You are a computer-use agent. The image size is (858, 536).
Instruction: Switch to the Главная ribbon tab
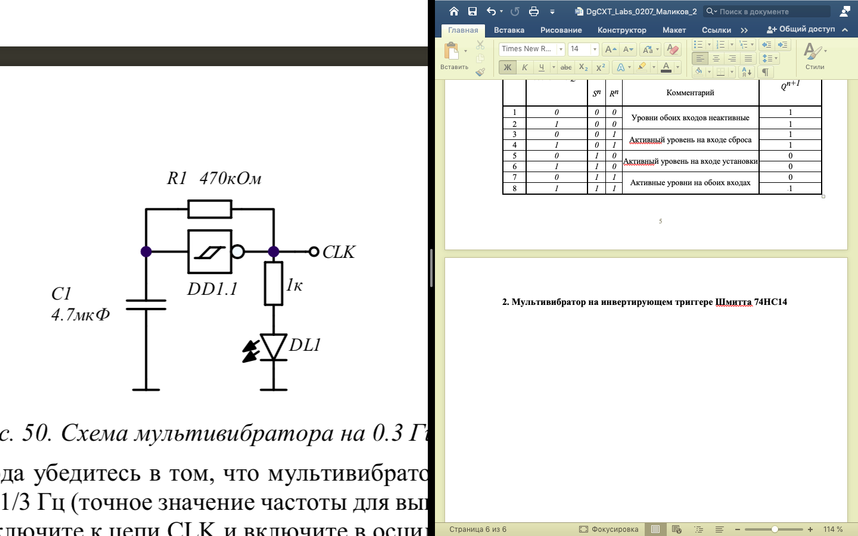[x=463, y=30]
